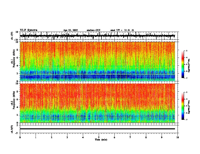Click time axis tick label "4"
200x154 pixels.
click(83, 137)
